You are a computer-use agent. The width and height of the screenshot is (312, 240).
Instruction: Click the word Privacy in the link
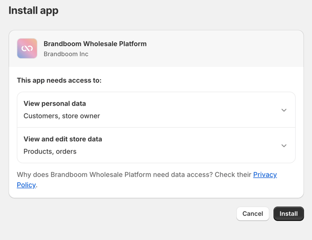pyautogui.click(x=265, y=175)
